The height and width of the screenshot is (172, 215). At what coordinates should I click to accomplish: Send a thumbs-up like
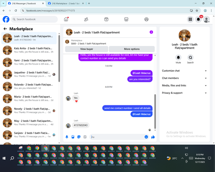(x=153, y=137)
